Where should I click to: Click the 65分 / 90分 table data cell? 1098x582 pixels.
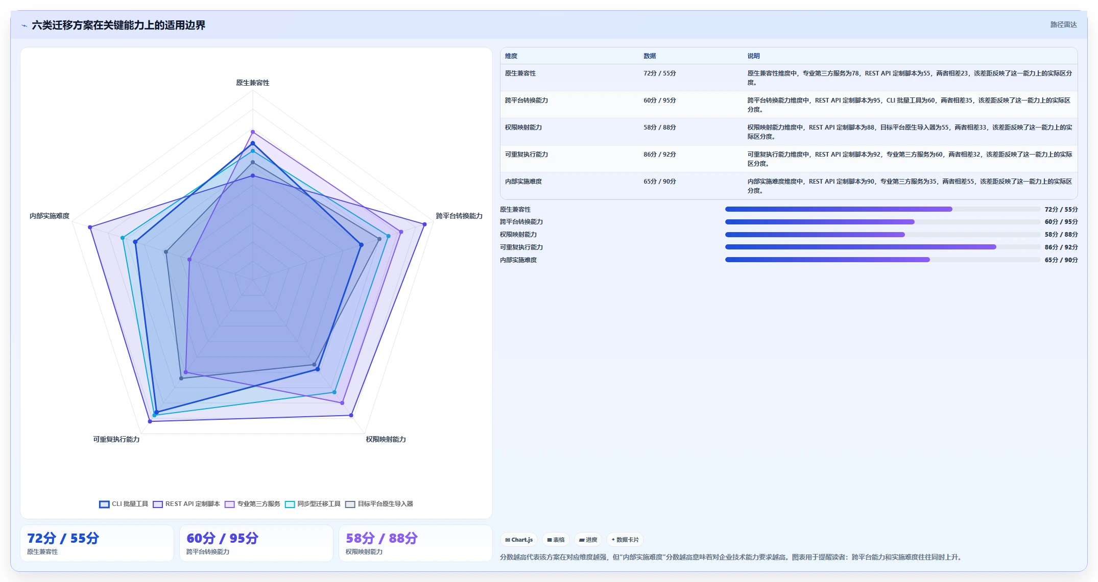click(x=660, y=182)
